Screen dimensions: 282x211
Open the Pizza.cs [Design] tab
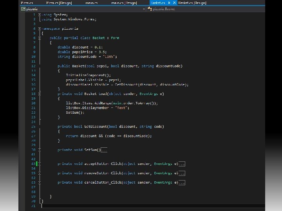pyautogui.click(x=59, y=3)
